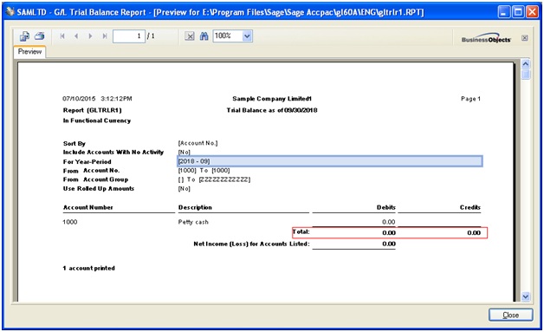Click the Stop loading icon
Screen dimensions: 544x332
[190, 36]
